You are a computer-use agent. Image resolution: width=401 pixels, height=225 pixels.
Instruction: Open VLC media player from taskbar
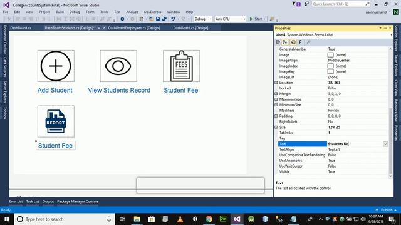click(x=180, y=219)
